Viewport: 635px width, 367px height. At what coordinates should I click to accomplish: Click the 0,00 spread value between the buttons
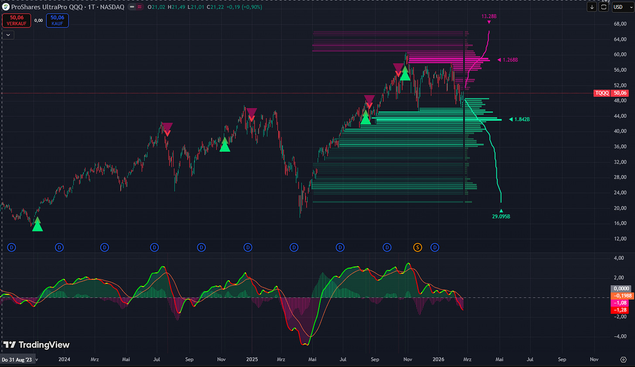[x=38, y=20]
